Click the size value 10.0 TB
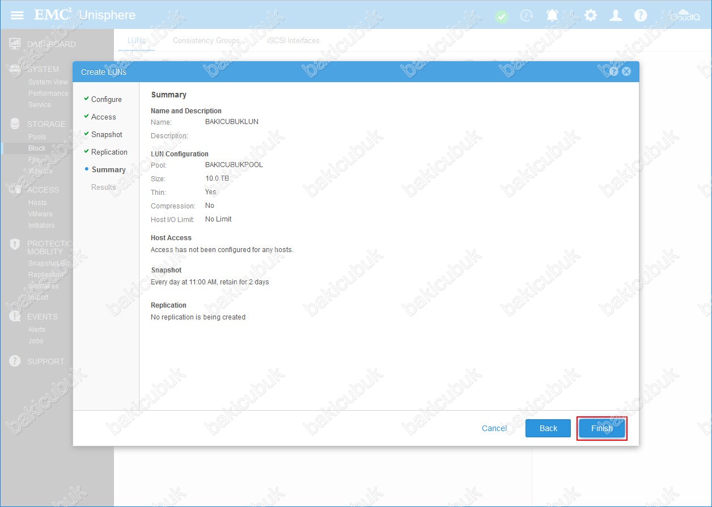This screenshot has height=507, width=712. [x=217, y=178]
